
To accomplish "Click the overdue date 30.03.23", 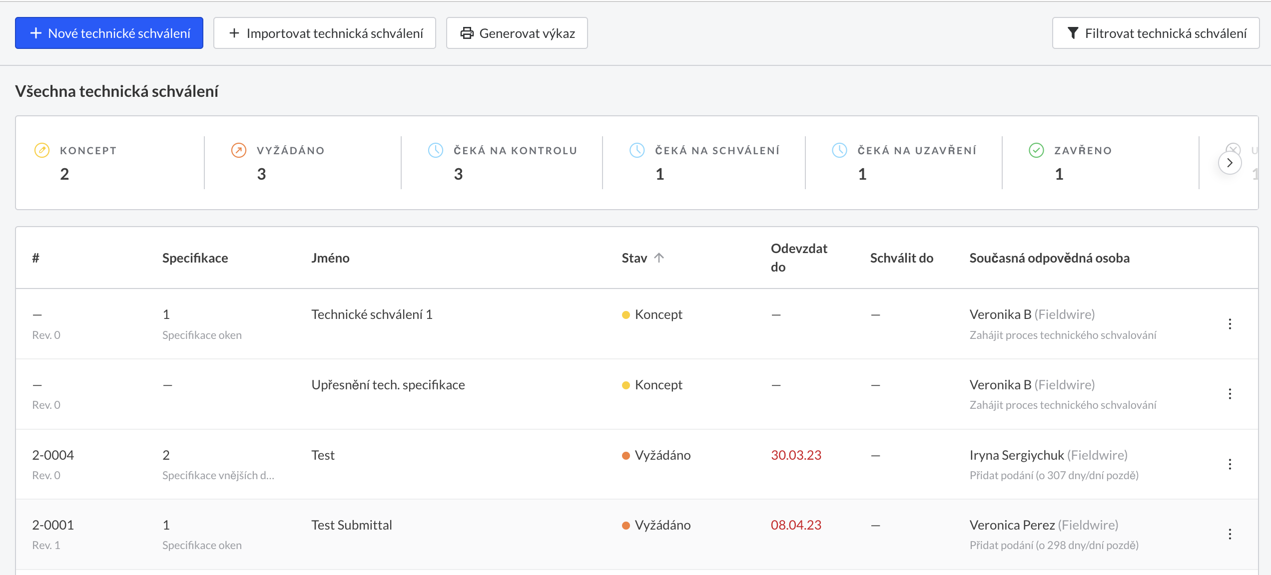I will (796, 455).
